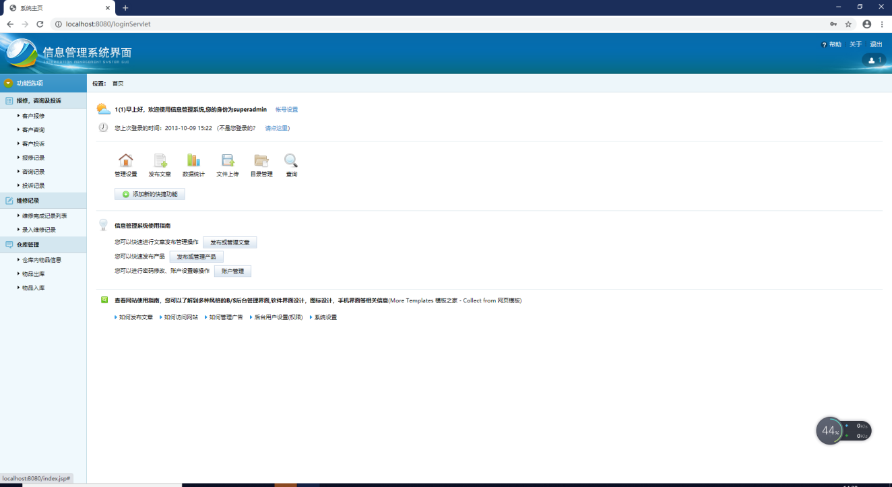Click the user badge showing 1
Image resolution: width=892 pixels, height=487 pixels.
pos(874,60)
